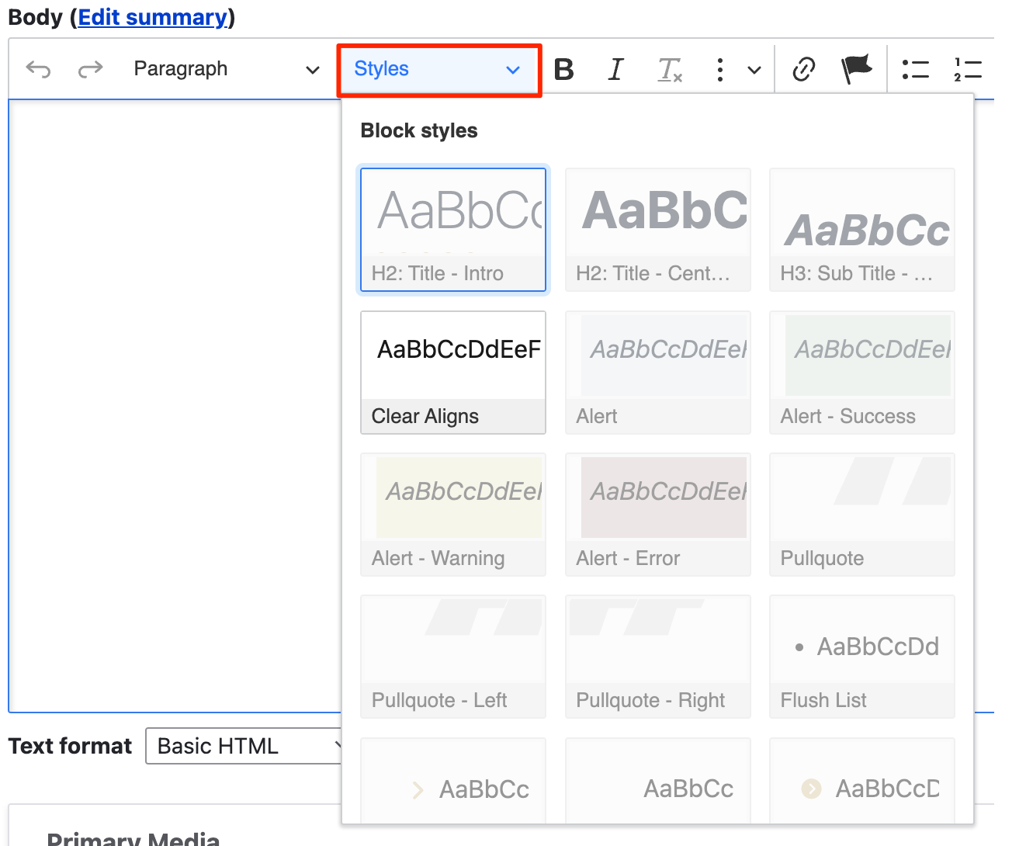Image resolution: width=1026 pixels, height=846 pixels.
Task: Open the Text format Basic HTML select
Action: (244, 746)
